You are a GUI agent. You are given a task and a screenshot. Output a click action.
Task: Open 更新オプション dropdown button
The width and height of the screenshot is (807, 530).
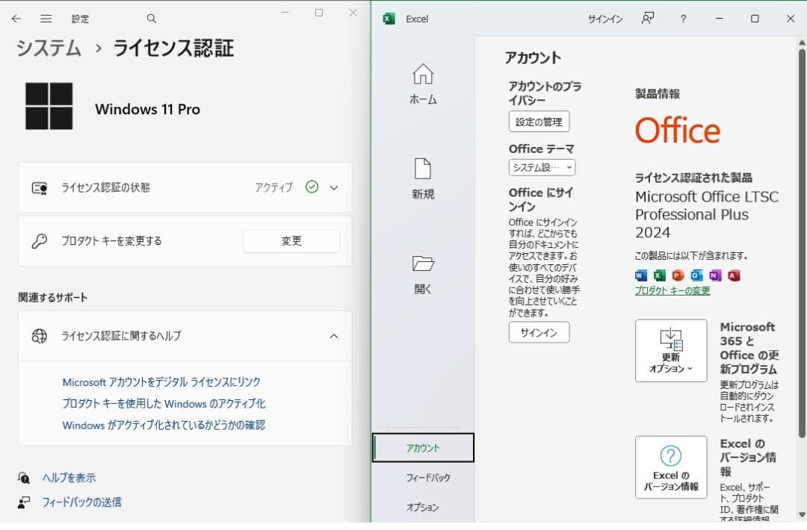671,351
